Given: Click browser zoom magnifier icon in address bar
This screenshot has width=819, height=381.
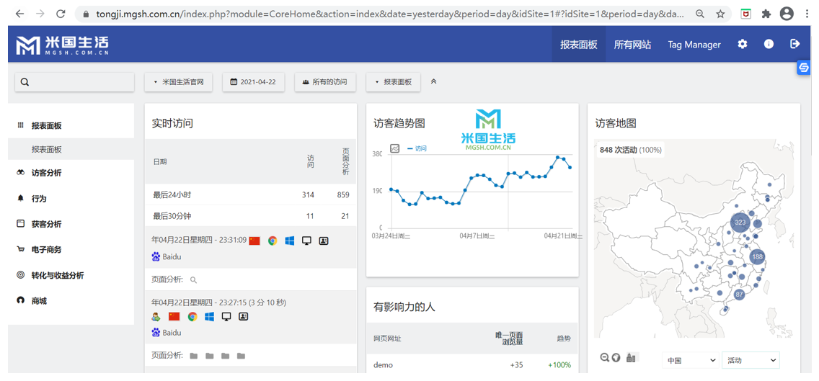Looking at the screenshot, I should coord(700,14).
